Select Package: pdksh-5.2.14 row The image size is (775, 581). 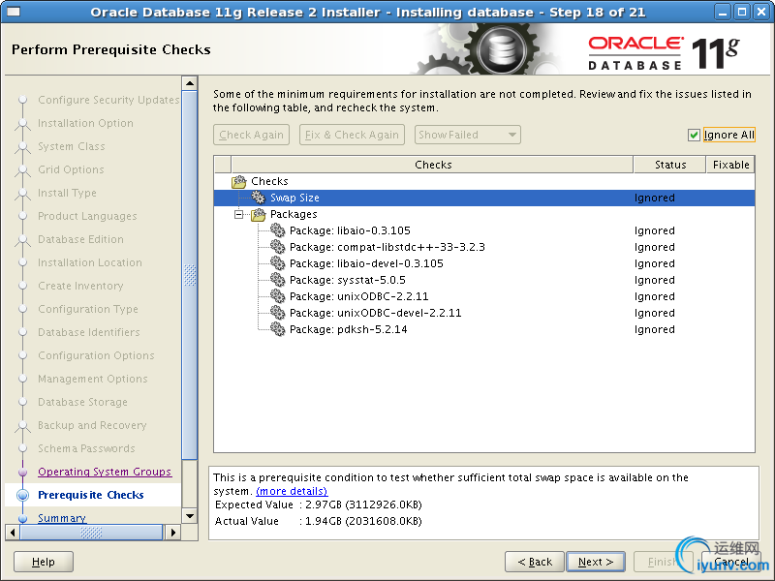(484, 329)
